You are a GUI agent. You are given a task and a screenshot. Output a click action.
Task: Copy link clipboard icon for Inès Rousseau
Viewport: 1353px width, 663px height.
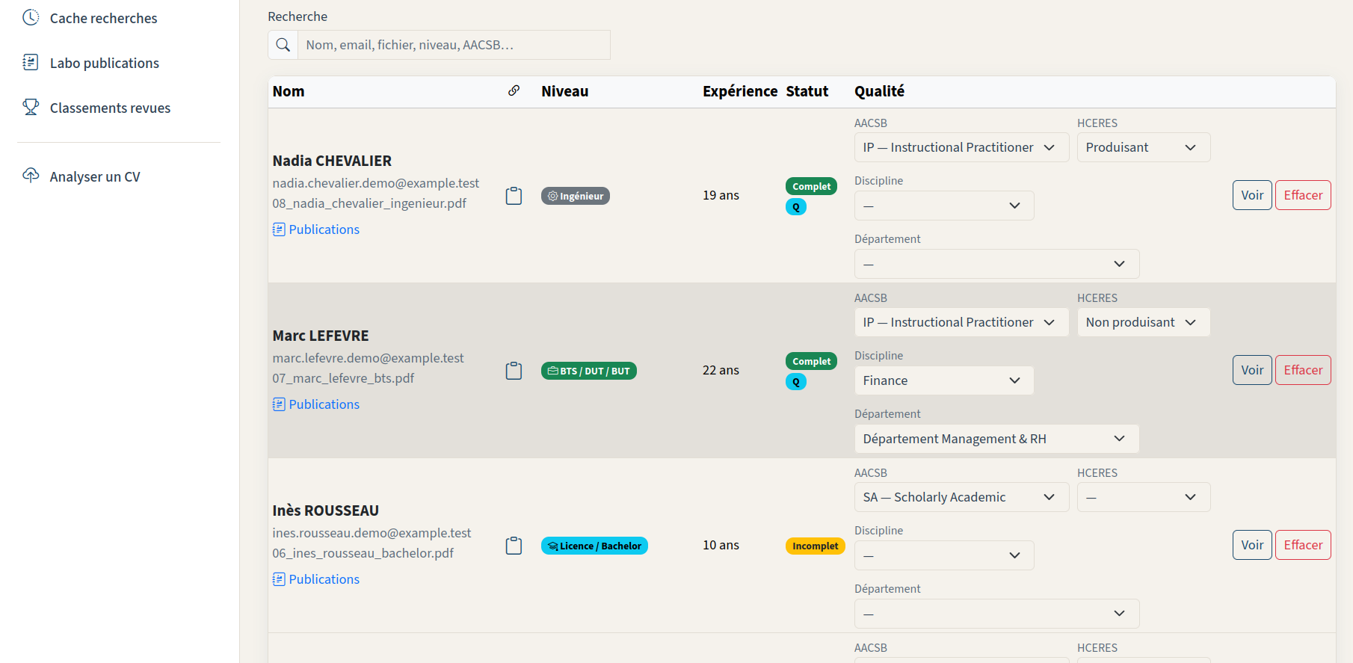(x=514, y=546)
